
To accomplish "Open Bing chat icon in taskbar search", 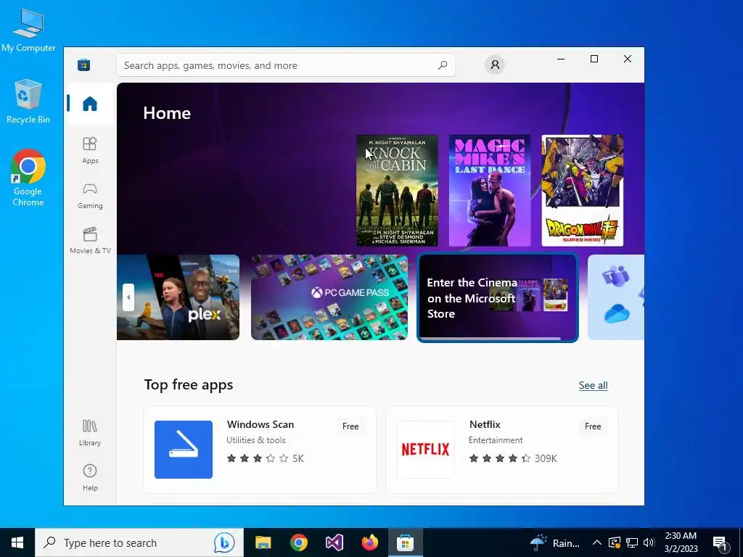I will click(x=224, y=542).
